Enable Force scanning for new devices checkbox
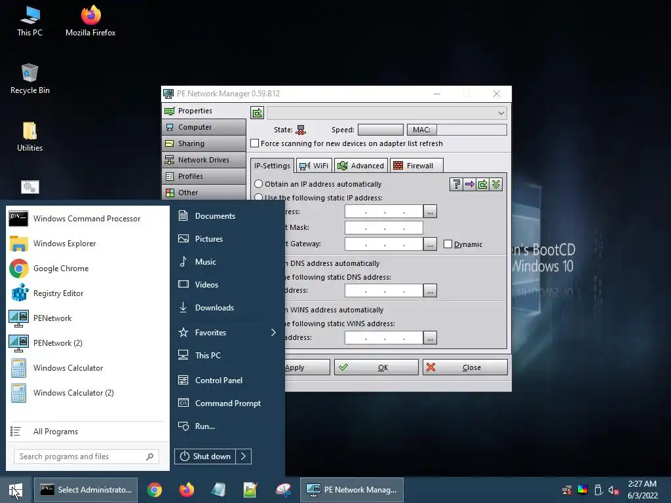The width and height of the screenshot is (671, 503). click(255, 143)
